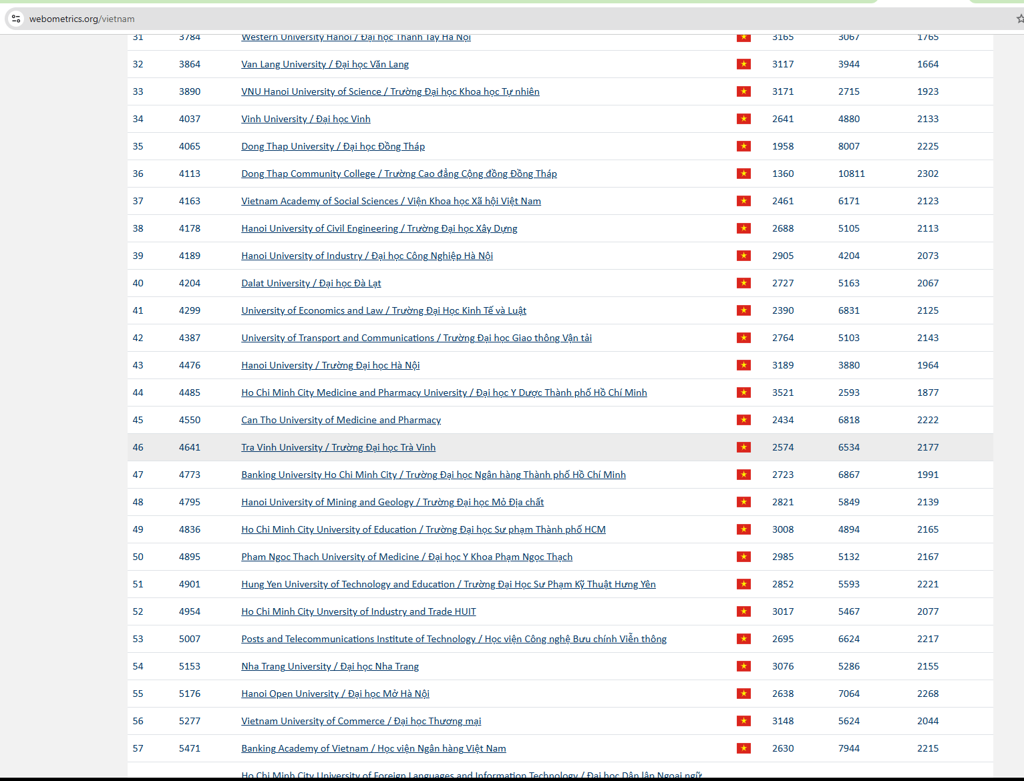Open Hanoi University of Civil Engineering link
The height and width of the screenshot is (781, 1024).
click(379, 228)
